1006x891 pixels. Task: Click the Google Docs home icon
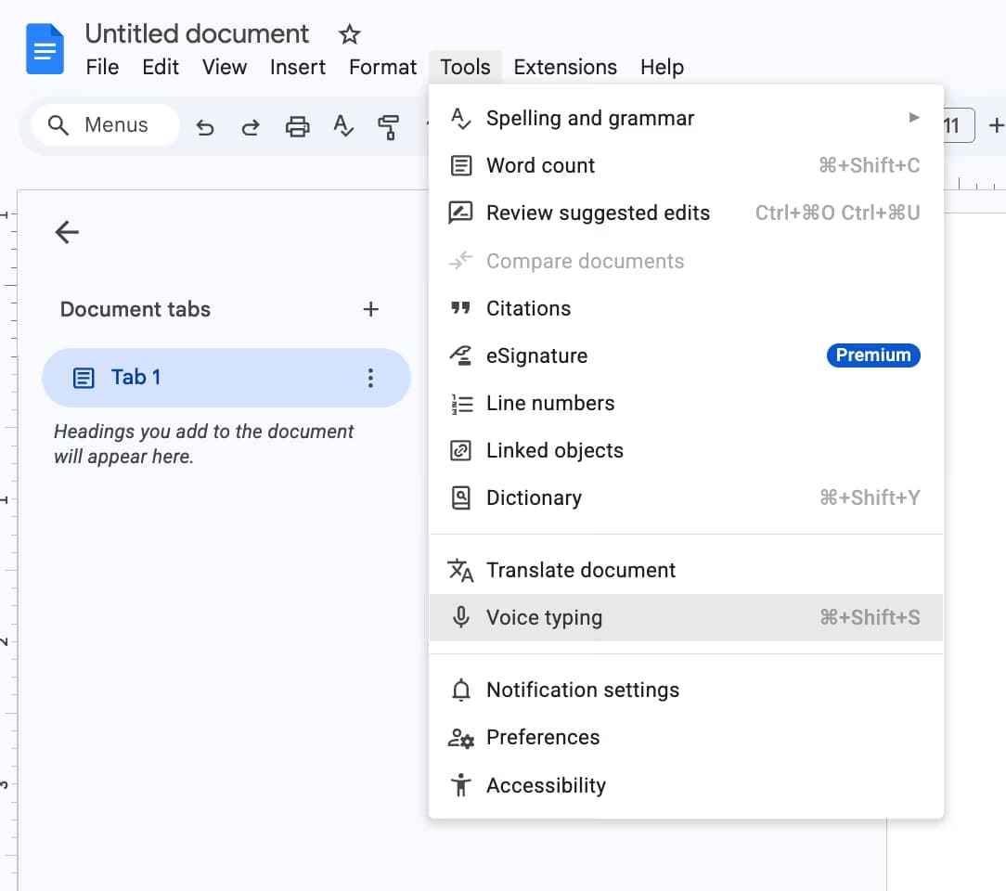pyautogui.click(x=45, y=49)
